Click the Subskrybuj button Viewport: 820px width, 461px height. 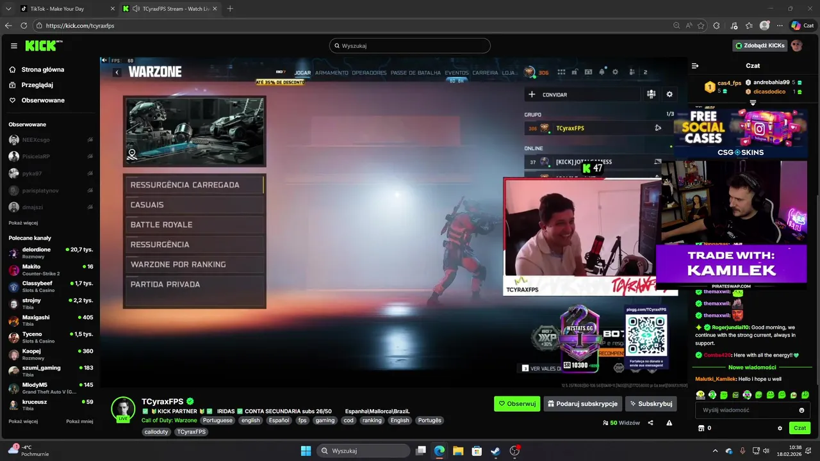click(651, 404)
